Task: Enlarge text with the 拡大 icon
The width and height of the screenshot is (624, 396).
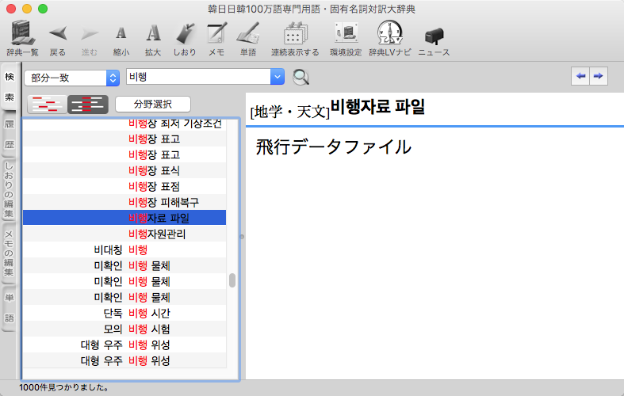Action: tap(153, 38)
